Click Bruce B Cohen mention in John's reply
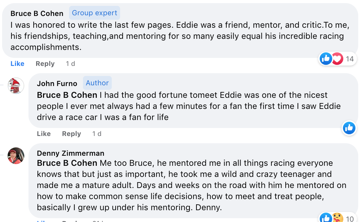361x222 pixels. pos(67,95)
